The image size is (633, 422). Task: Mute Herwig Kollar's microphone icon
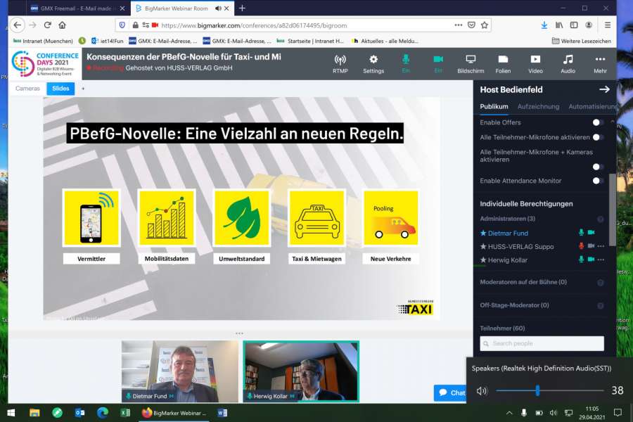tap(581, 260)
